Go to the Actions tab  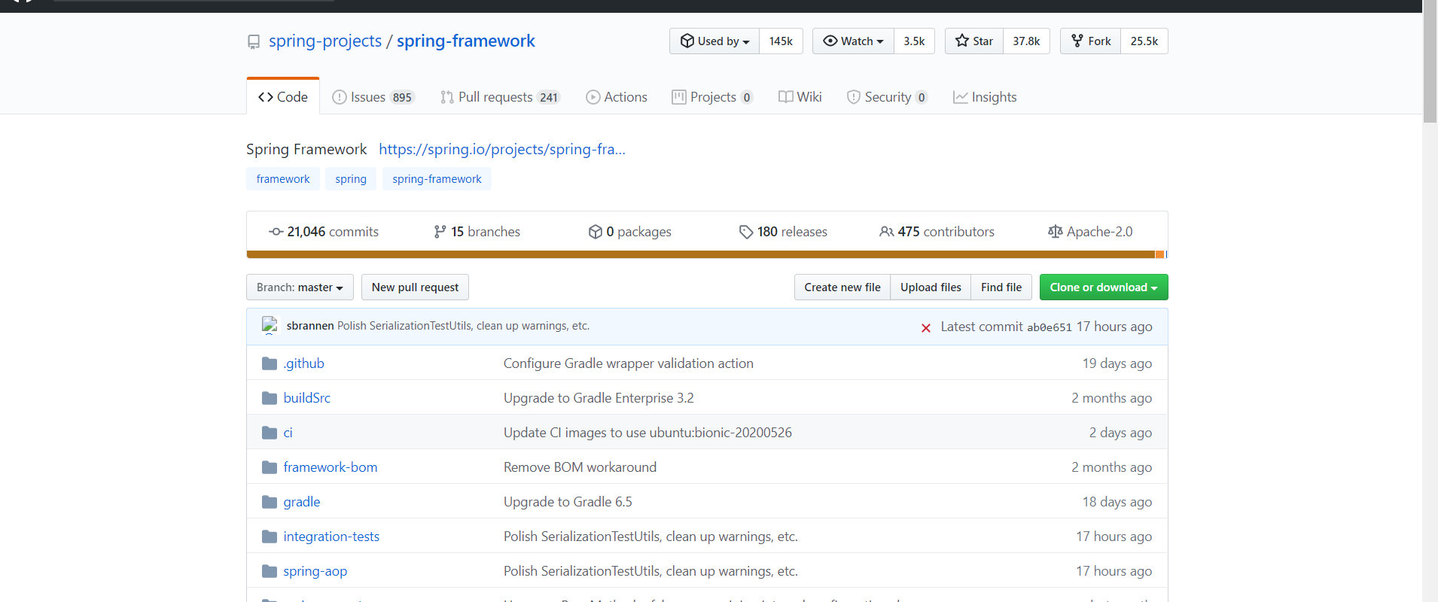(x=617, y=97)
